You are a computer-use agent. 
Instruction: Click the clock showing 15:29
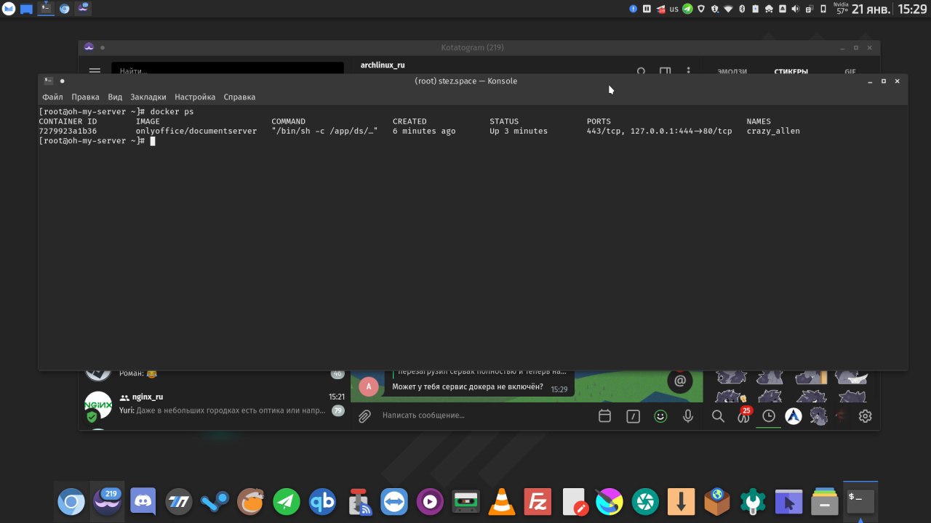913,9
